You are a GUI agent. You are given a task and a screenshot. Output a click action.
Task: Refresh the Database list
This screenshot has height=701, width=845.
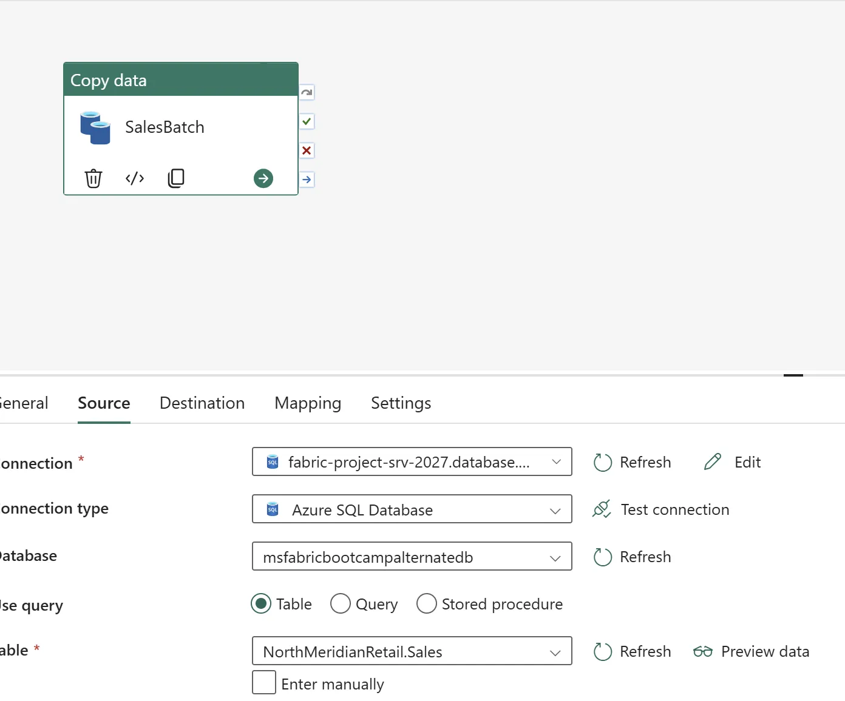(633, 557)
